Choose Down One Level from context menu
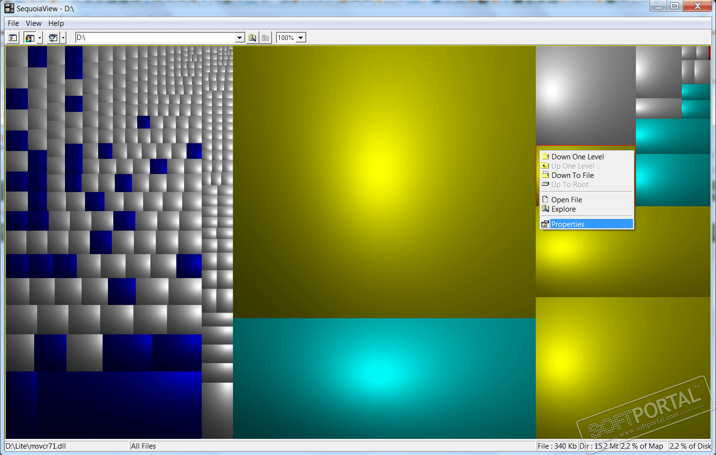The height and width of the screenshot is (455, 716). coord(587,157)
